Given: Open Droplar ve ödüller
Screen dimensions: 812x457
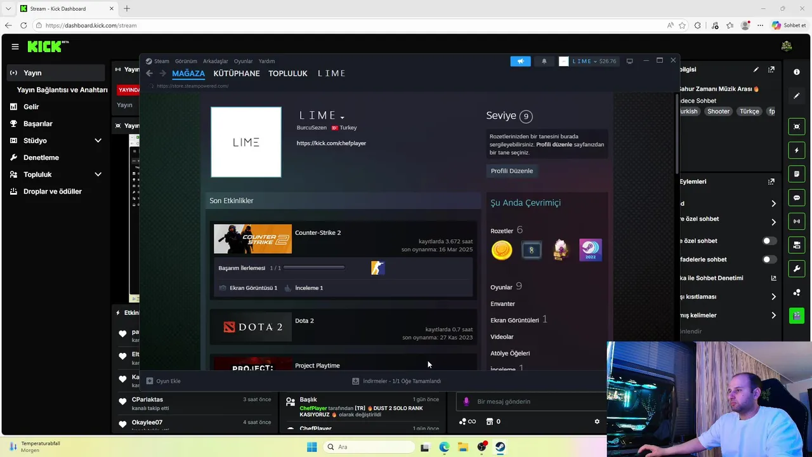Looking at the screenshot, I should click(53, 192).
